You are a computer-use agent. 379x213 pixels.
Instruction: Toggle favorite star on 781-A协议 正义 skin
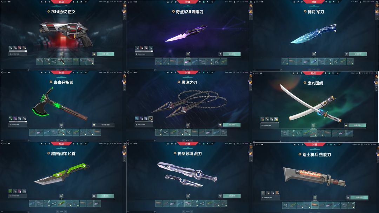(94, 54)
